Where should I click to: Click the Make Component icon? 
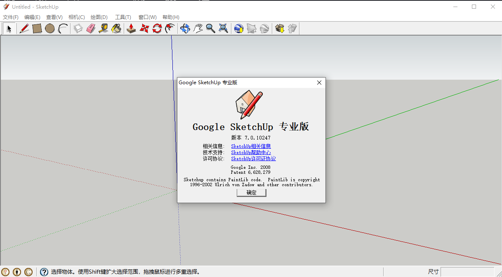[x=78, y=28]
